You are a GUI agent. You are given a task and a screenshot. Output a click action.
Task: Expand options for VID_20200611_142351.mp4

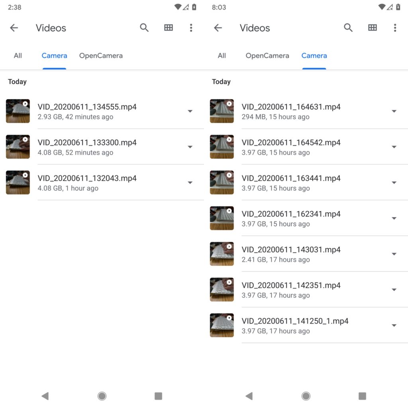394,289
